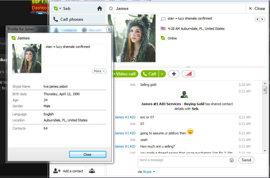Open the emoticon picker in message box

pyautogui.click(x=232, y=160)
